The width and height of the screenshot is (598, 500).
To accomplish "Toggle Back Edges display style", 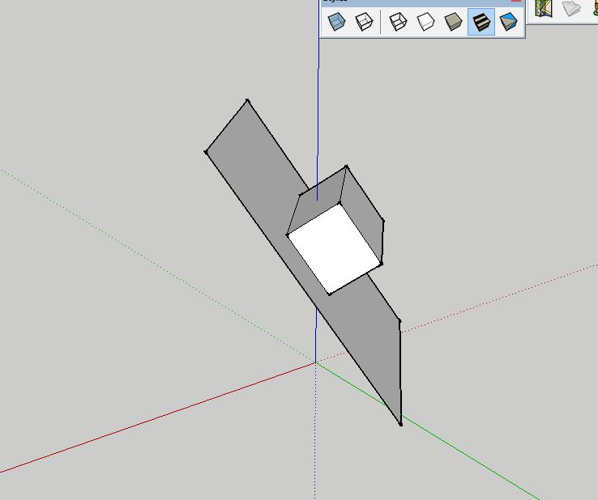I will 364,22.
